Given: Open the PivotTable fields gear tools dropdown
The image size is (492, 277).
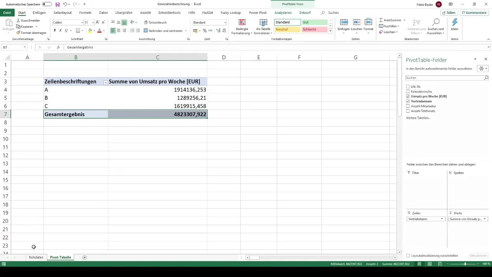Looking at the screenshot, I should tap(482, 68).
